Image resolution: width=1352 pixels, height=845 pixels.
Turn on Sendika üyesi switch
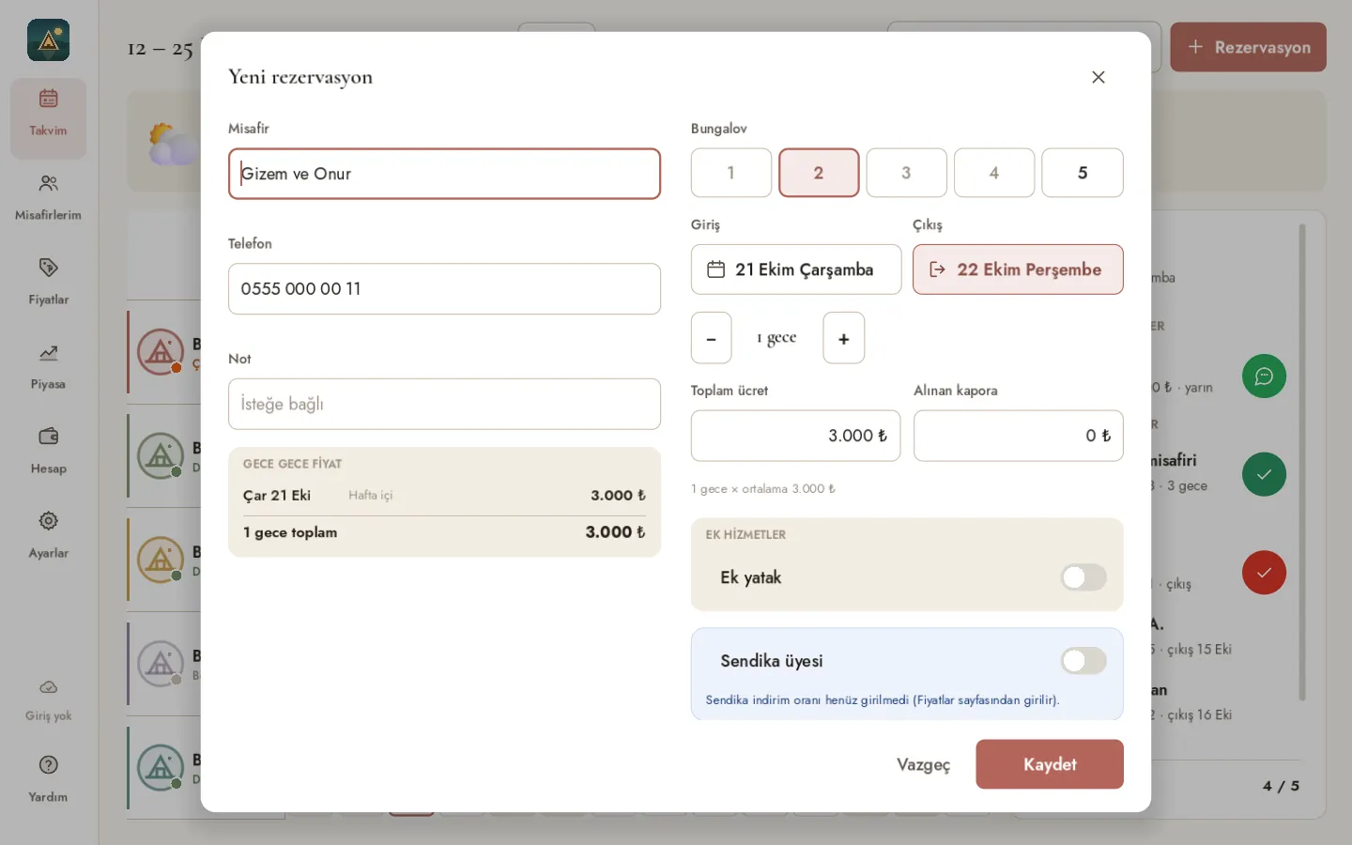pyautogui.click(x=1083, y=661)
